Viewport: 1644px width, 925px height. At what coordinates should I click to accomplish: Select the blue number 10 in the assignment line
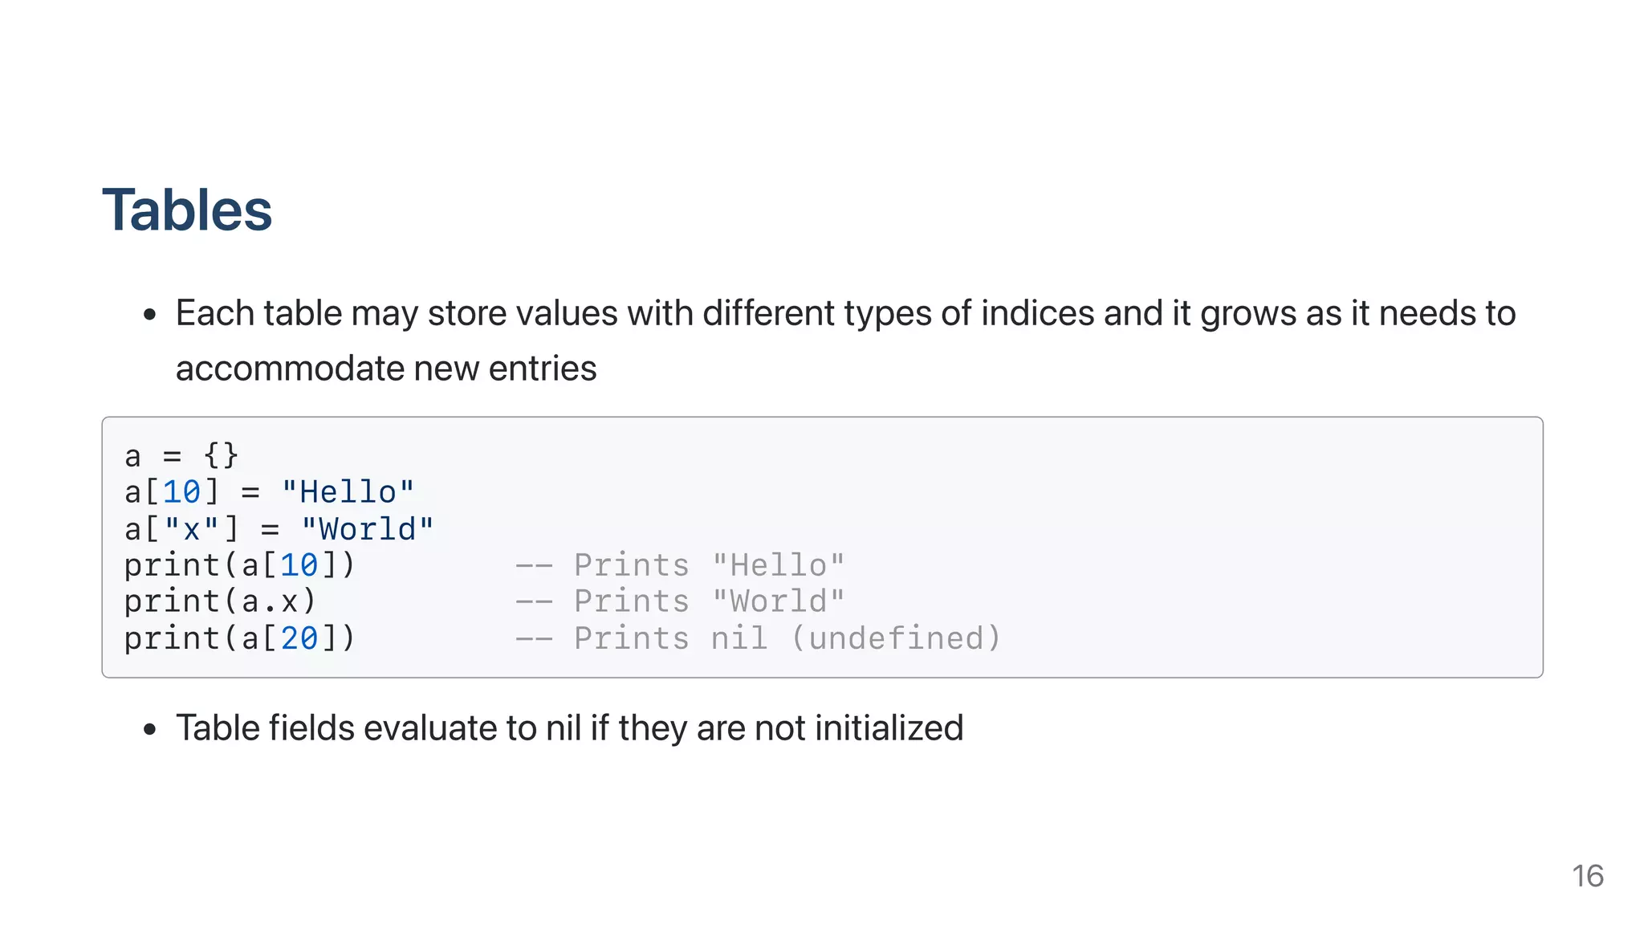click(181, 492)
